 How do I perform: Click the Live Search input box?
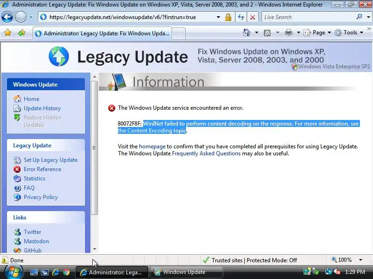308,17
